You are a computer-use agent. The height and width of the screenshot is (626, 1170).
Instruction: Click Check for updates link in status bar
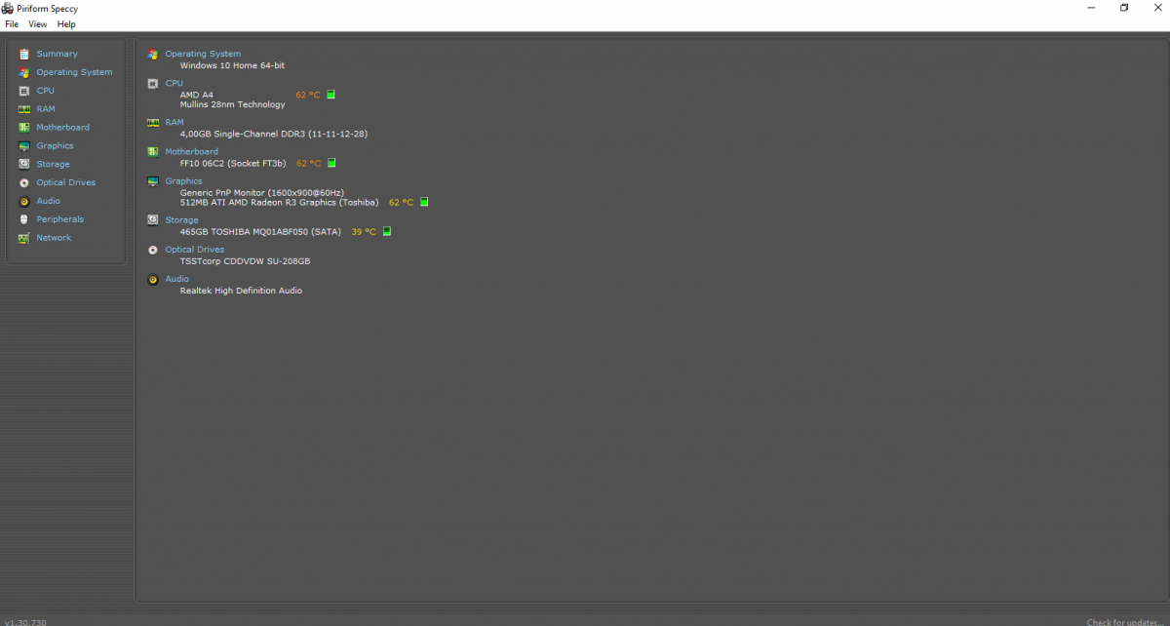pyautogui.click(x=1126, y=621)
